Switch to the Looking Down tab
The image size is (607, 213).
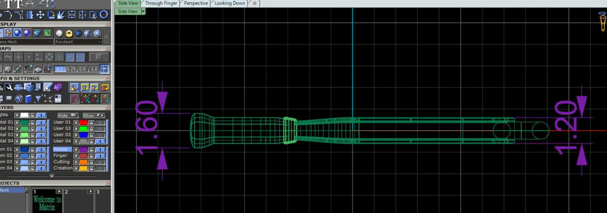230,3
